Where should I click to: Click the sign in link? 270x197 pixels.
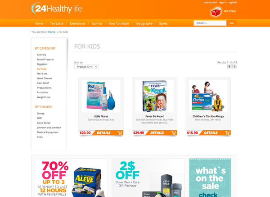click(223, 2)
